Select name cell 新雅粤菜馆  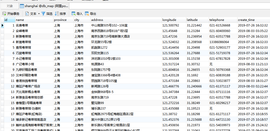click(34, 37)
